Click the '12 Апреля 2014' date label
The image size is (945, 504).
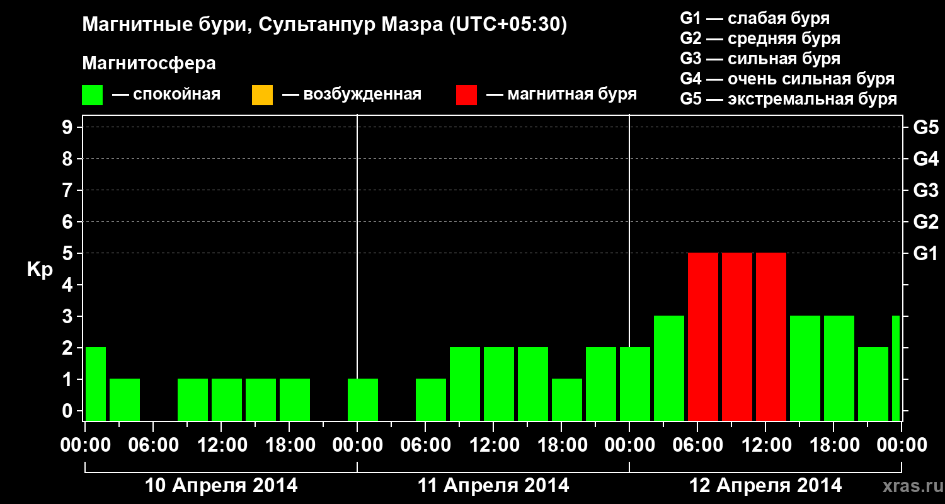[x=765, y=486]
